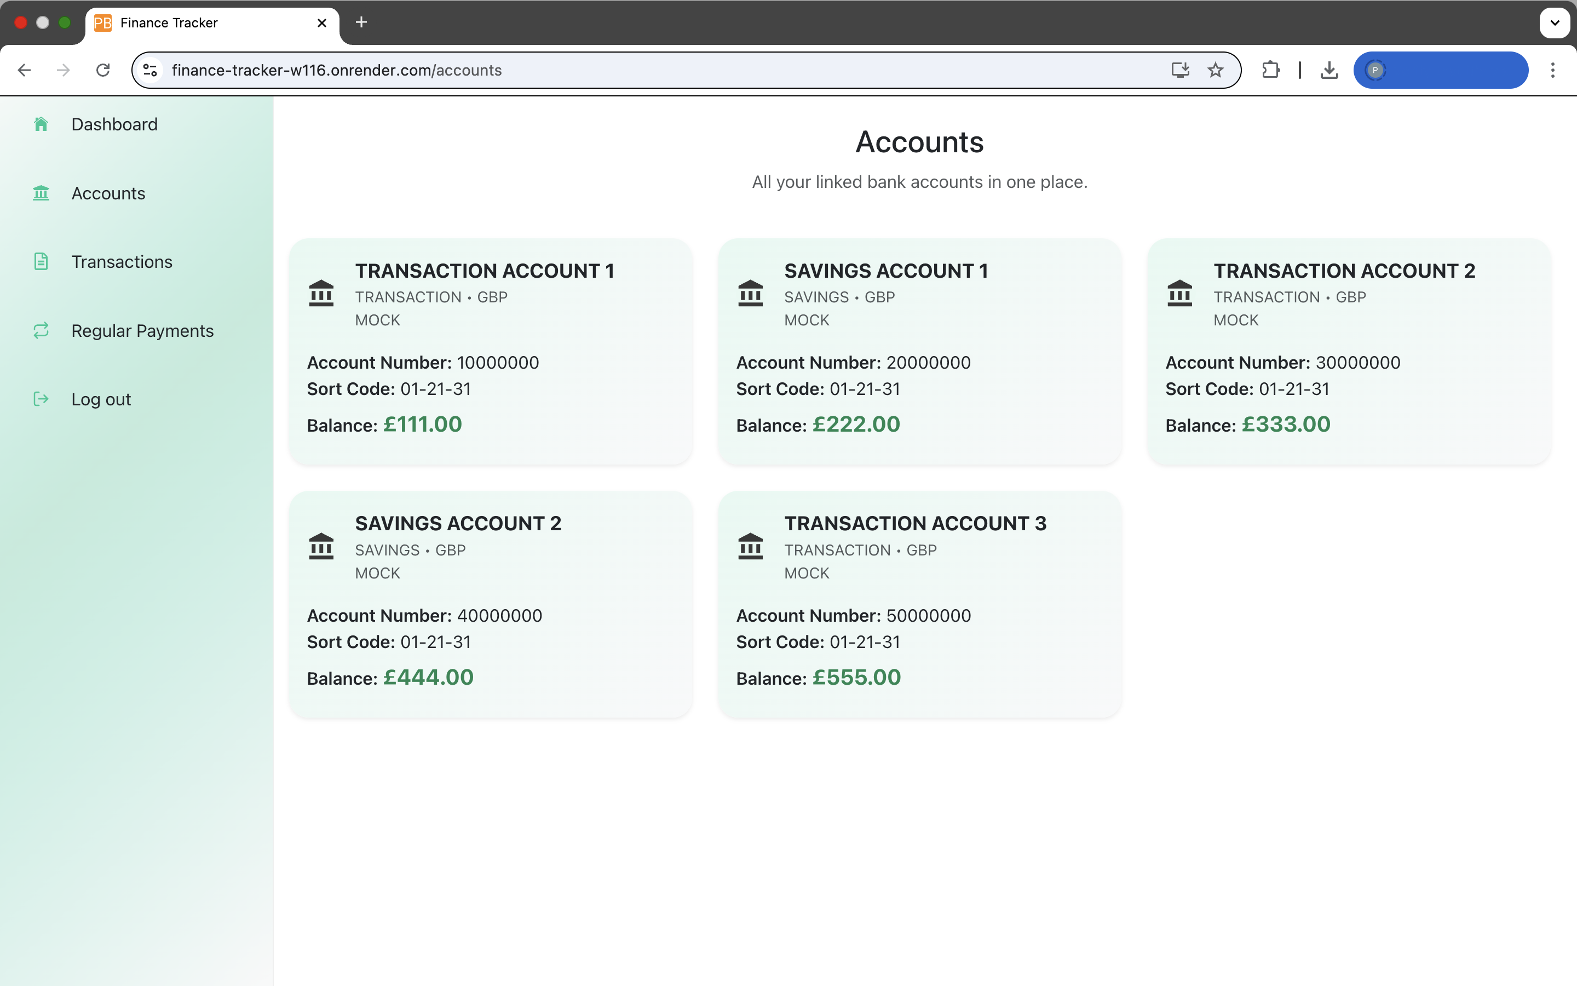Image resolution: width=1577 pixels, height=986 pixels.
Task: Click the Dashboard home icon in sidebar
Action: (x=41, y=124)
